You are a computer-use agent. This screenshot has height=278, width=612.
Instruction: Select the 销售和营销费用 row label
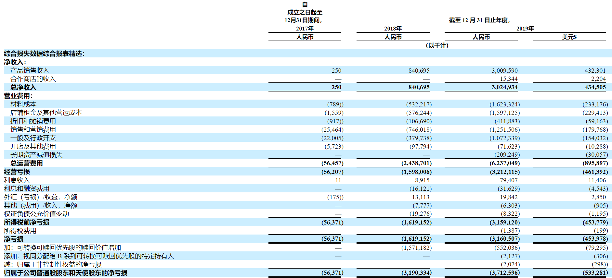[x=33, y=129]
